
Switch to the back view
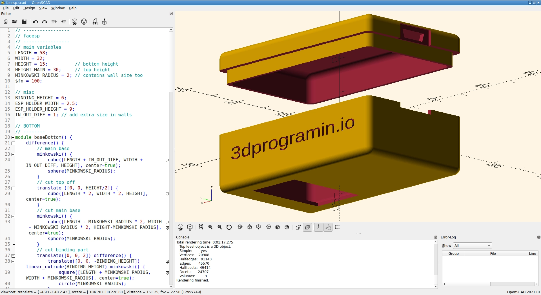[287, 227]
